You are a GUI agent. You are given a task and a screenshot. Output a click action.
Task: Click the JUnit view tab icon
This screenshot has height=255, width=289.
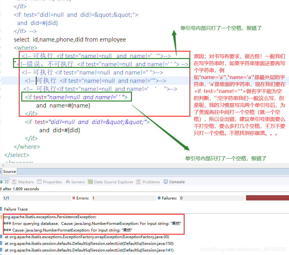point(3,182)
